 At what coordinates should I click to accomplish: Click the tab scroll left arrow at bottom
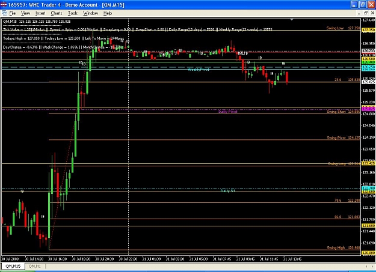[366, 266]
